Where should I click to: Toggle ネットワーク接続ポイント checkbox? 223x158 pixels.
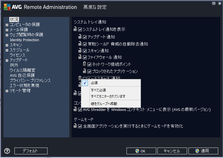pyautogui.click(x=89, y=65)
